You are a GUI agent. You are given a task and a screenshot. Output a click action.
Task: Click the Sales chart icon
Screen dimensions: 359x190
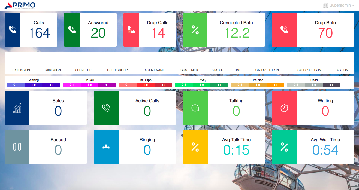coord(17,108)
